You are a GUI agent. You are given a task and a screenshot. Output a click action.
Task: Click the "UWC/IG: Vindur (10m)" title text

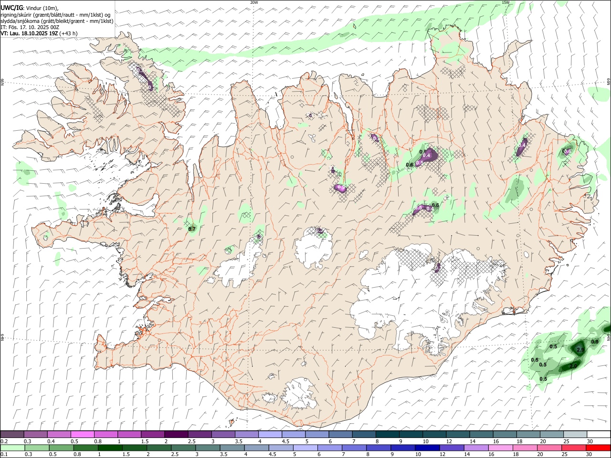coord(30,8)
